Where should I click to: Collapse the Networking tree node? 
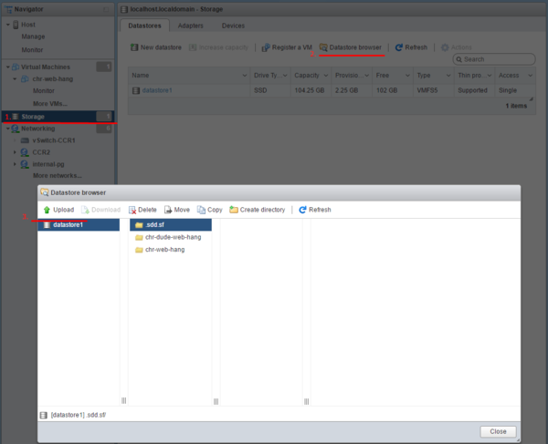(7, 129)
